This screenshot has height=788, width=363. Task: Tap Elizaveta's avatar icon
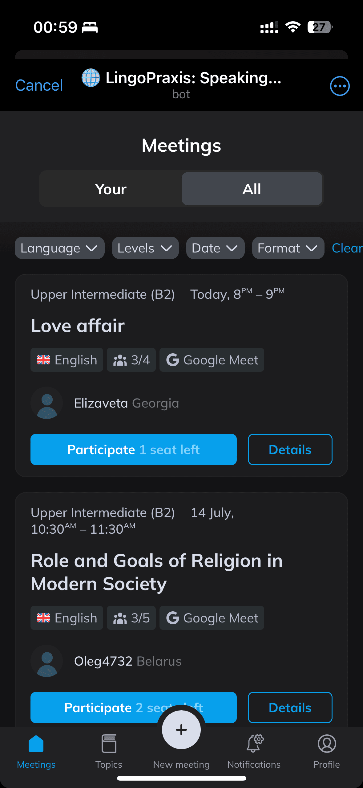[47, 403]
